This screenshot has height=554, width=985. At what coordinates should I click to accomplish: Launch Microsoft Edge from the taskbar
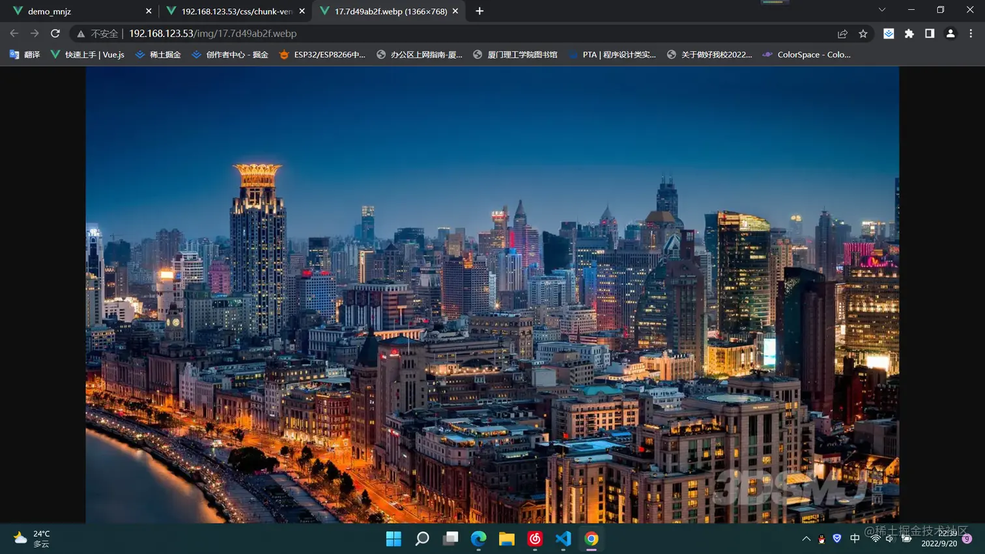coord(479,538)
